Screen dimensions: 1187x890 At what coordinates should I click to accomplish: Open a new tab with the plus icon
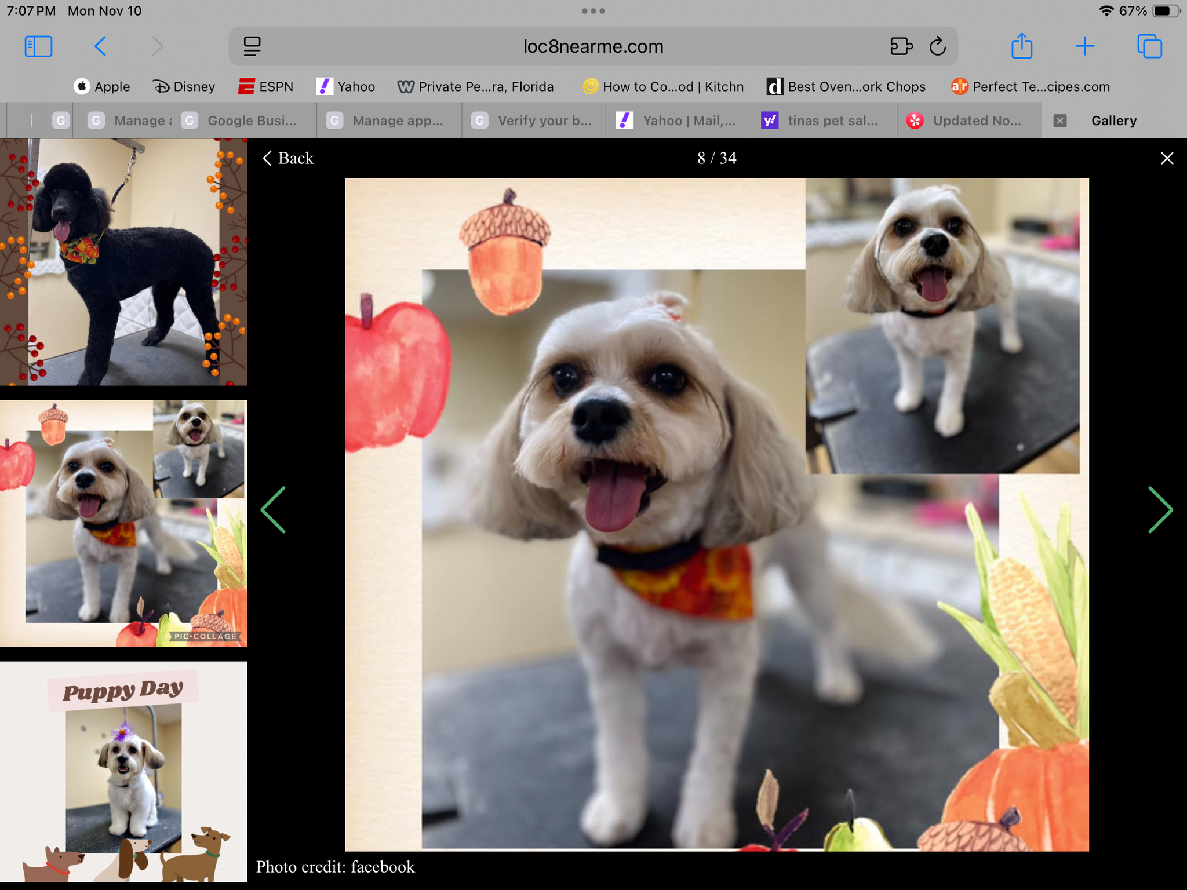[x=1085, y=46]
